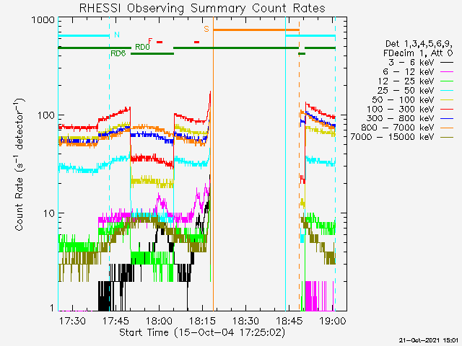Image resolution: width=462 pixels, height=346 pixels.
Task: Click the '18:00' x-axis tick label
Action: click(159, 321)
